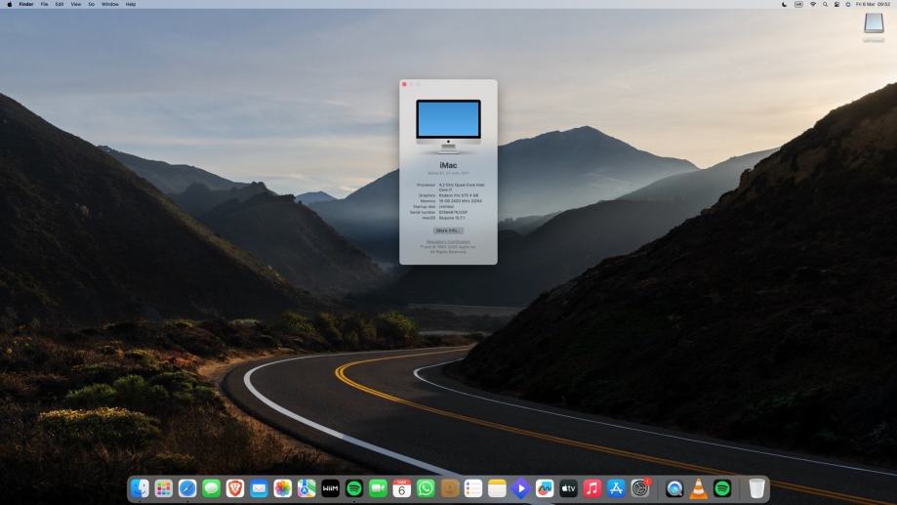Open Spotlight search in menu bar
897x505 pixels.
click(x=825, y=4)
